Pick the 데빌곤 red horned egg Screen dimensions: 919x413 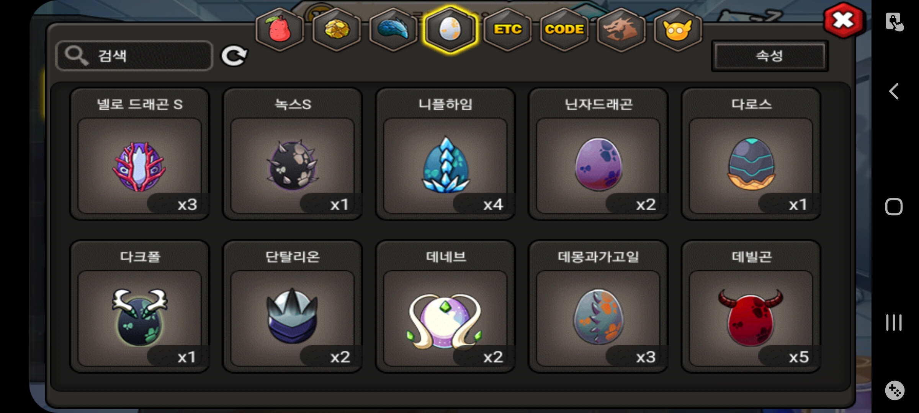(x=751, y=307)
